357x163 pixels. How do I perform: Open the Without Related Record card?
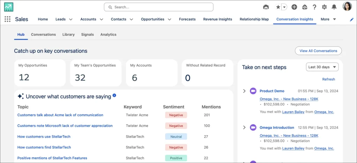pos(207,73)
